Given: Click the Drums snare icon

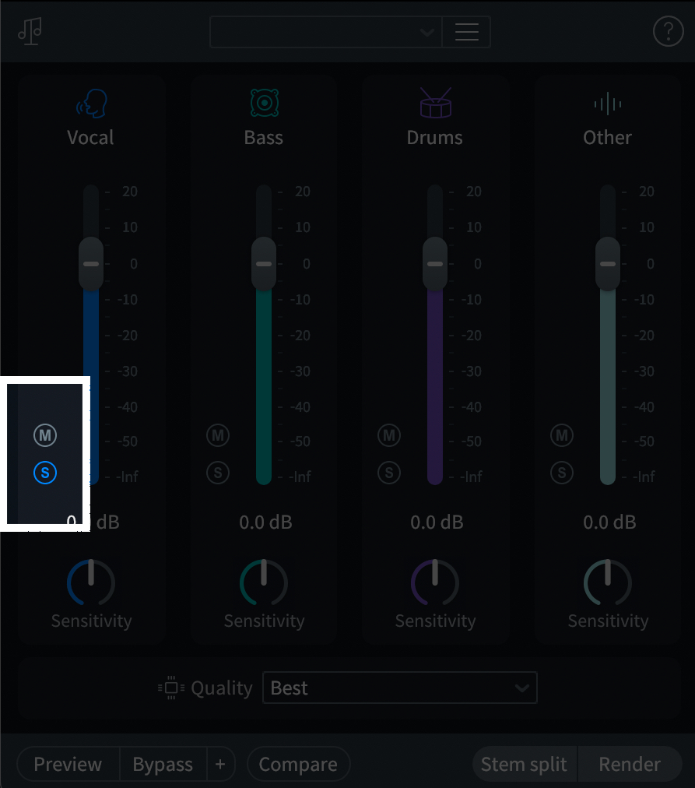Looking at the screenshot, I should tap(435, 103).
